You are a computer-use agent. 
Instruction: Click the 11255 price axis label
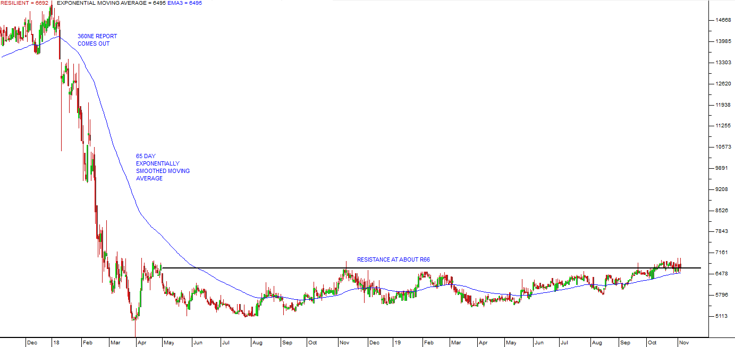point(724,126)
